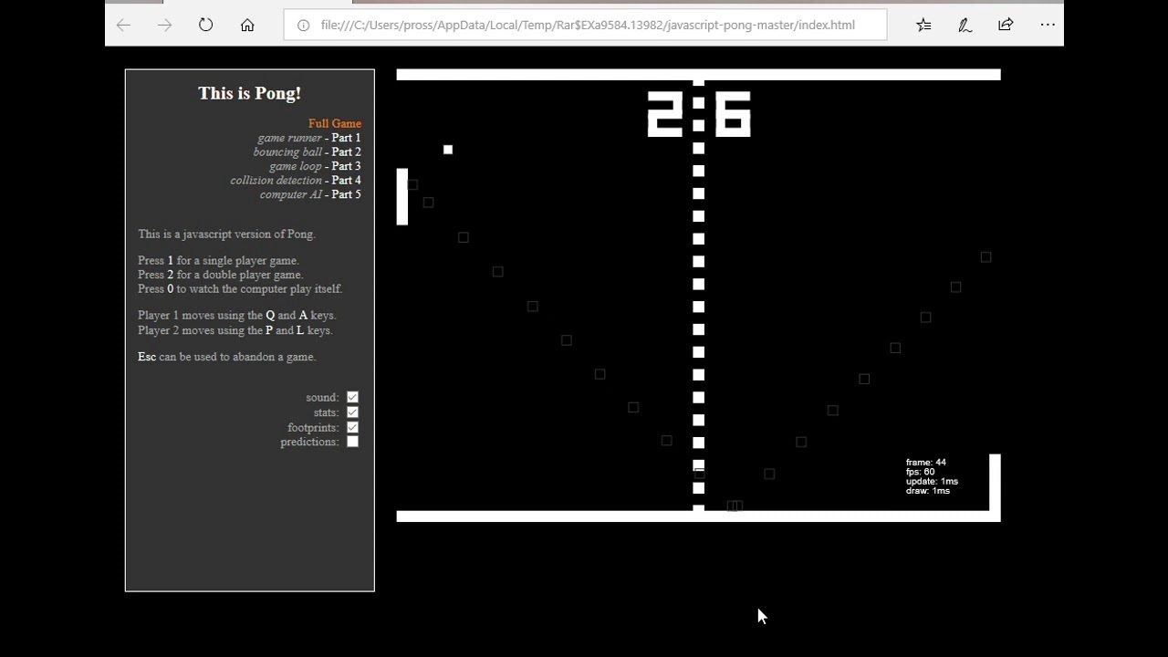The image size is (1168, 657).
Task: Click the 'This is a javascript version of Pong.' text
Action: tap(226, 234)
